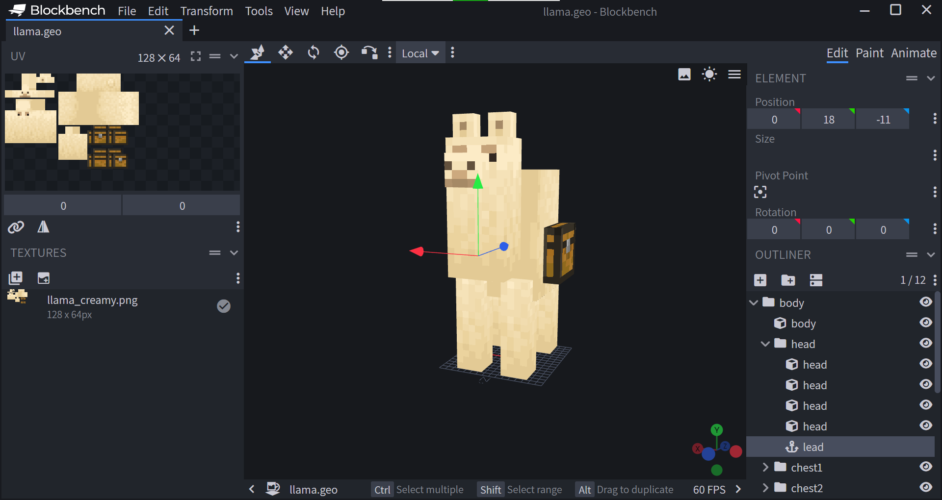Open UV panel more options
The height and width of the screenshot is (500, 942).
coord(238,226)
